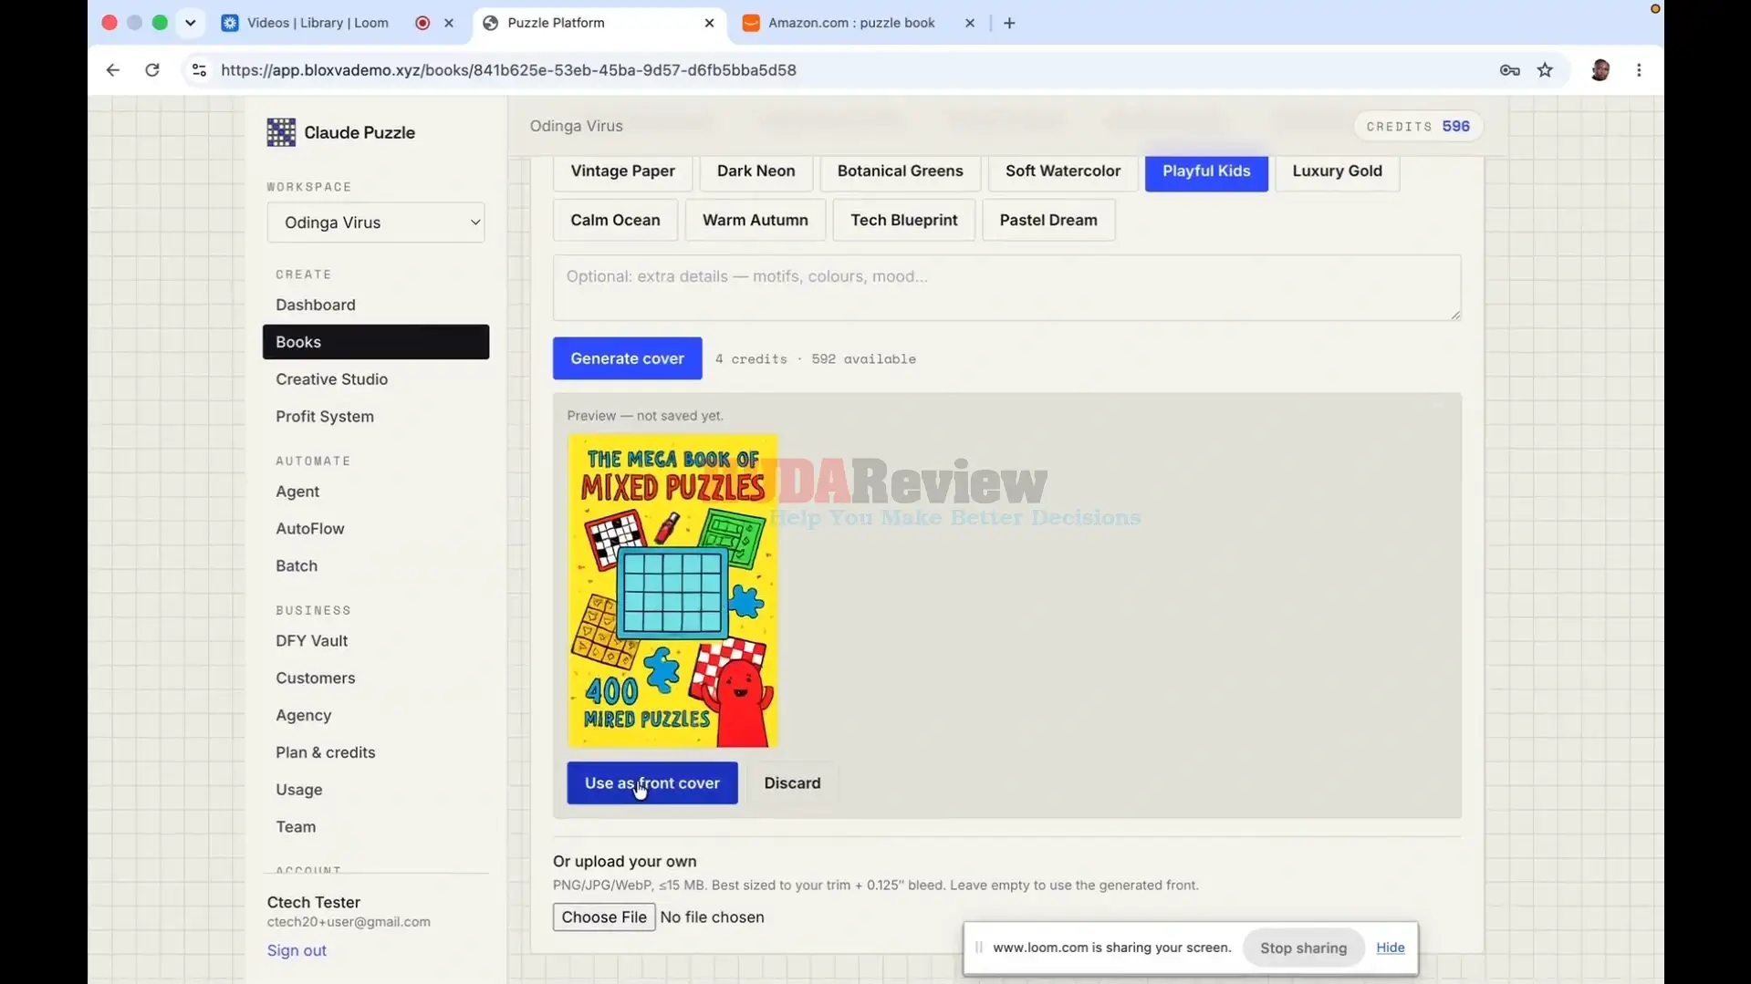Toggle the Playful Kids style

pyautogui.click(x=1206, y=171)
